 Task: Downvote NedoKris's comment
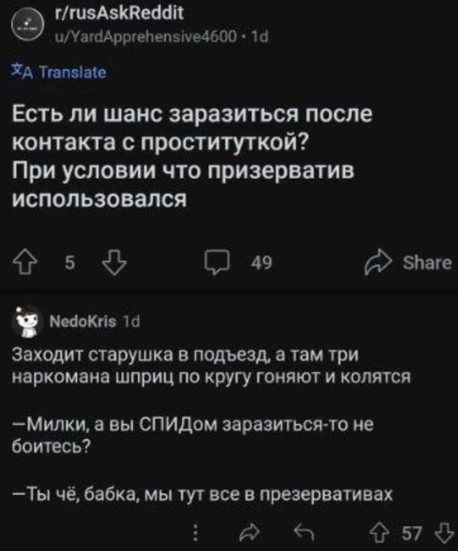pyautogui.click(x=444, y=533)
